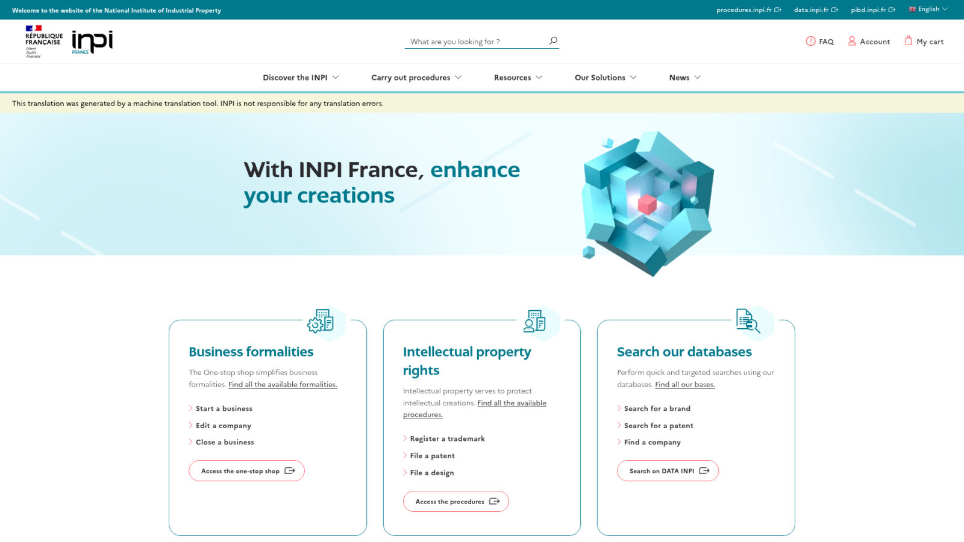Click the République Française emblem
Image resolution: width=964 pixels, height=542 pixels.
coord(43,41)
